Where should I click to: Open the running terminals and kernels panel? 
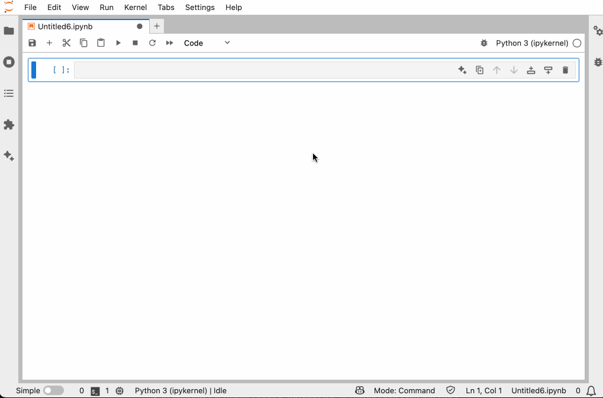[9, 62]
